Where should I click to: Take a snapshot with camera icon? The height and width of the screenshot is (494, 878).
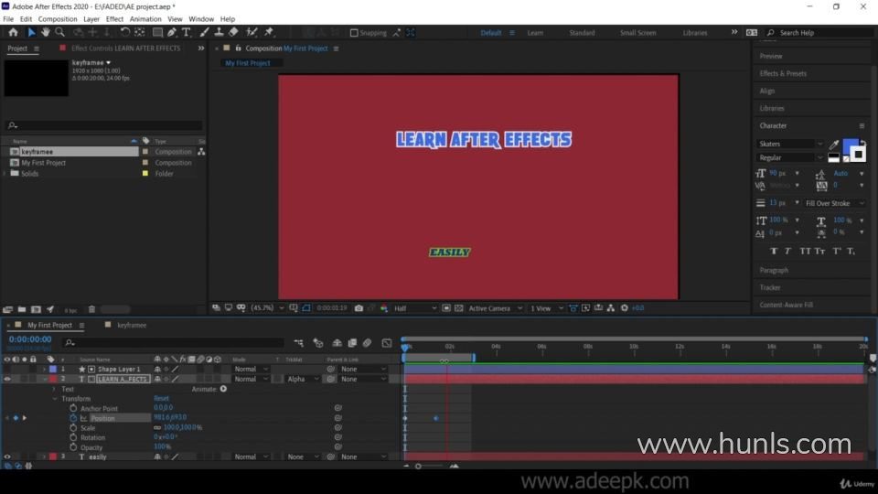click(x=359, y=308)
